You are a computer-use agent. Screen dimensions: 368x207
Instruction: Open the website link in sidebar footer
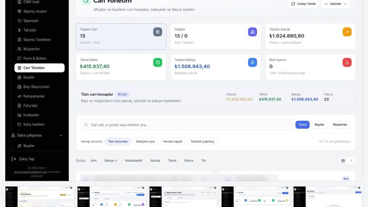pyautogui.click(x=30, y=172)
